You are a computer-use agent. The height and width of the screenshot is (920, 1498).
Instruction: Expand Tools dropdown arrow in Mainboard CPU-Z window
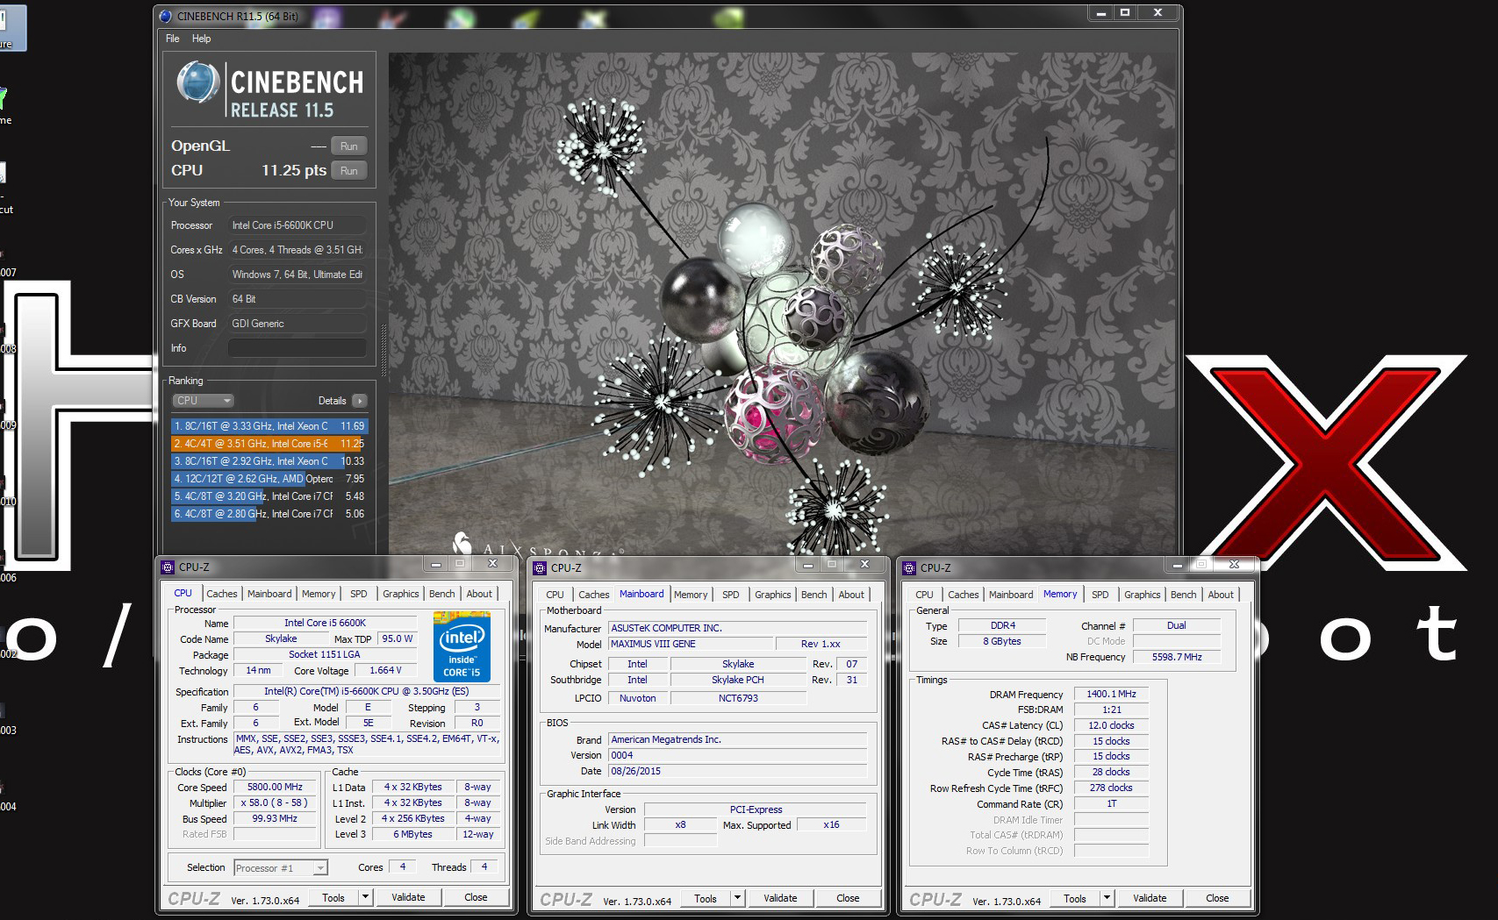[738, 898]
